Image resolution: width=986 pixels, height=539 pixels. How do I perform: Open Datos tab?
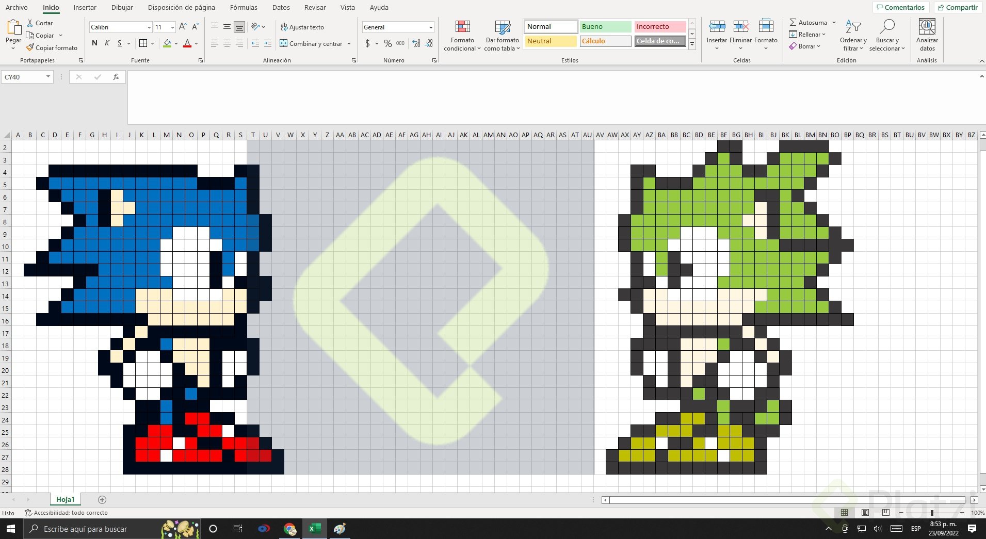[281, 7]
